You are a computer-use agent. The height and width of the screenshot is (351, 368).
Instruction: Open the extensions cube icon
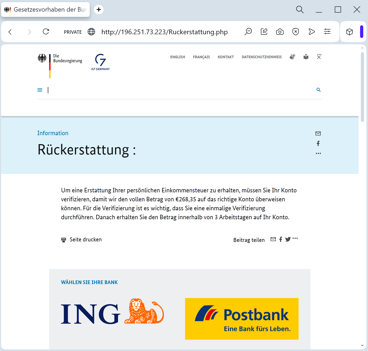350,32
